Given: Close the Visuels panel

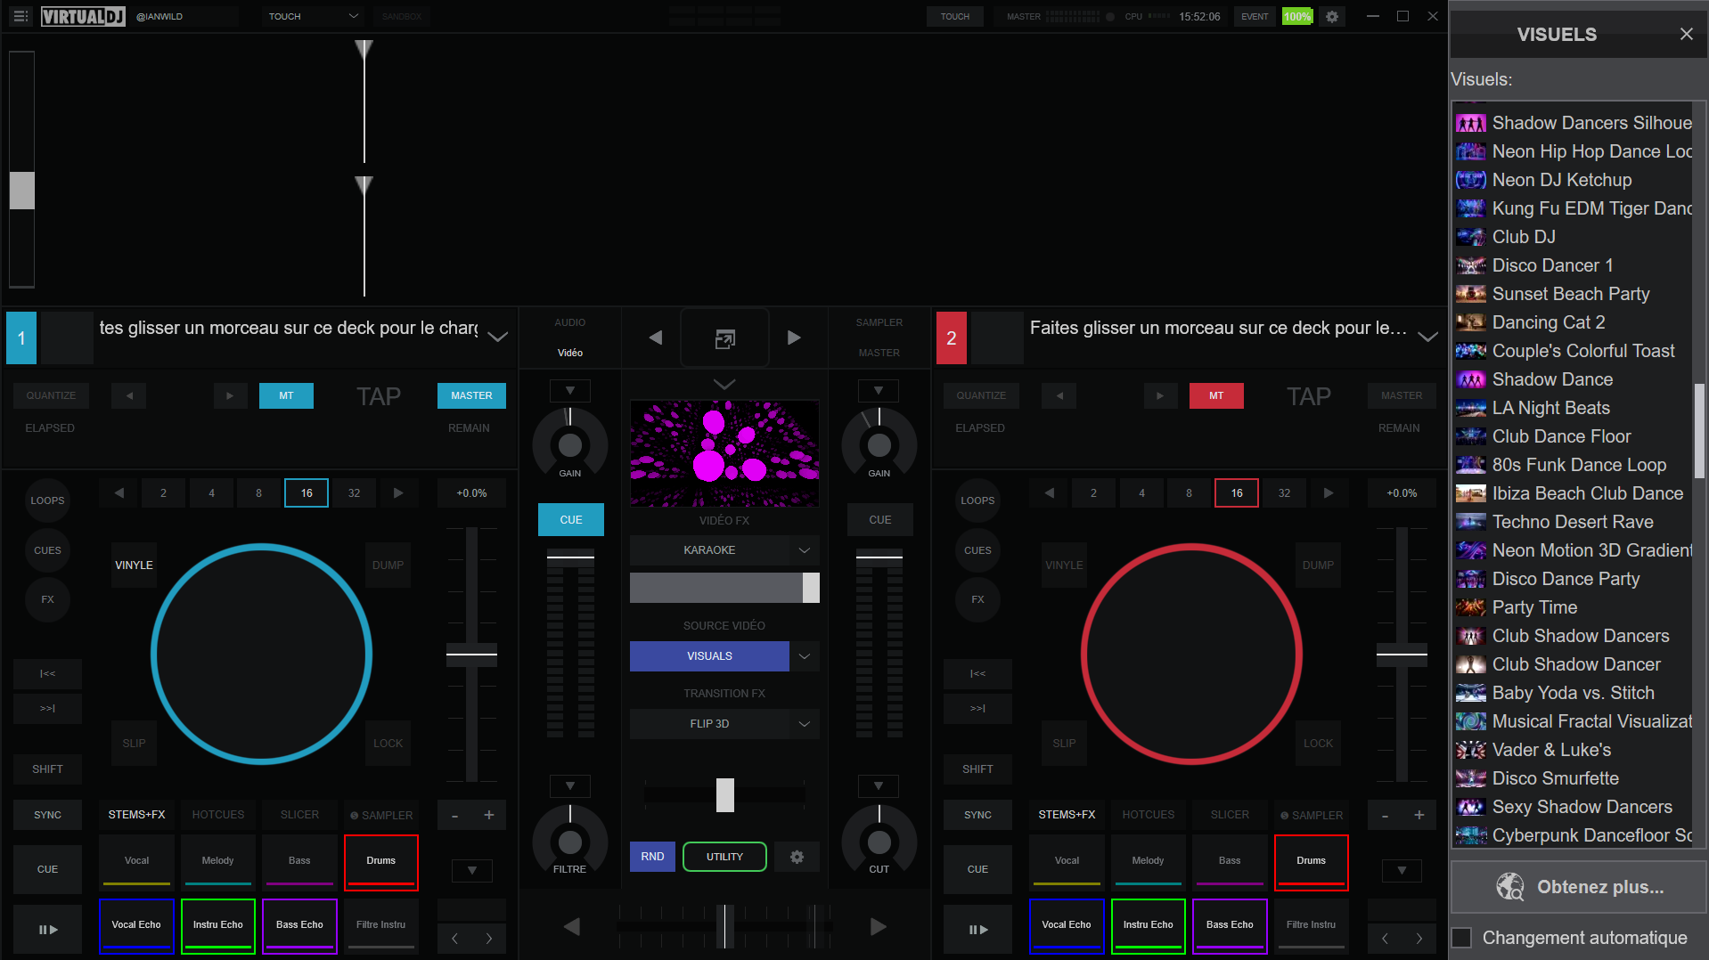Looking at the screenshot, I should 1686,34.
